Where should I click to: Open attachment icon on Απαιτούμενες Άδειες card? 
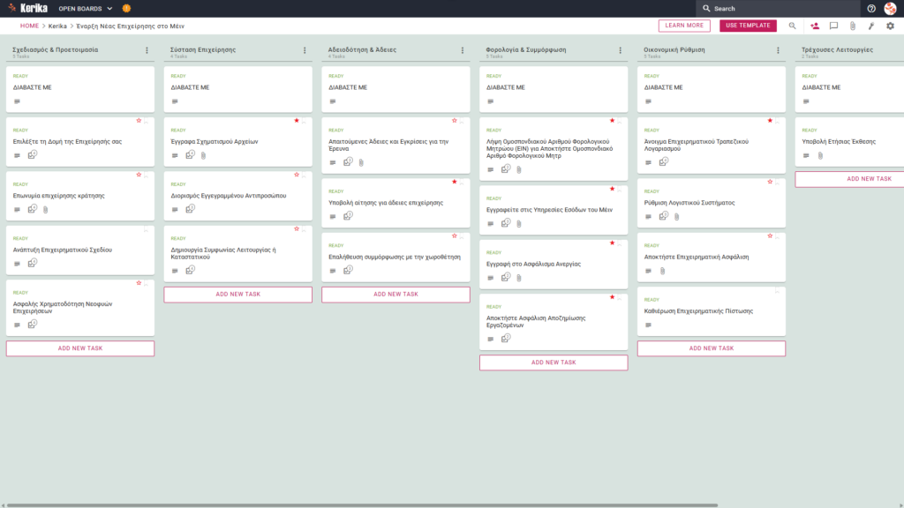[x=361, y=162]
